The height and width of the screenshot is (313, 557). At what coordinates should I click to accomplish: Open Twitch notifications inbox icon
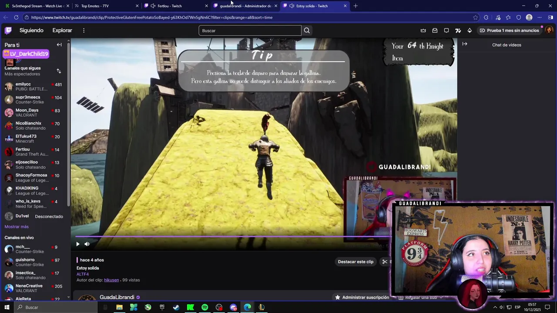pyautogui.click(x=435, y=30)
